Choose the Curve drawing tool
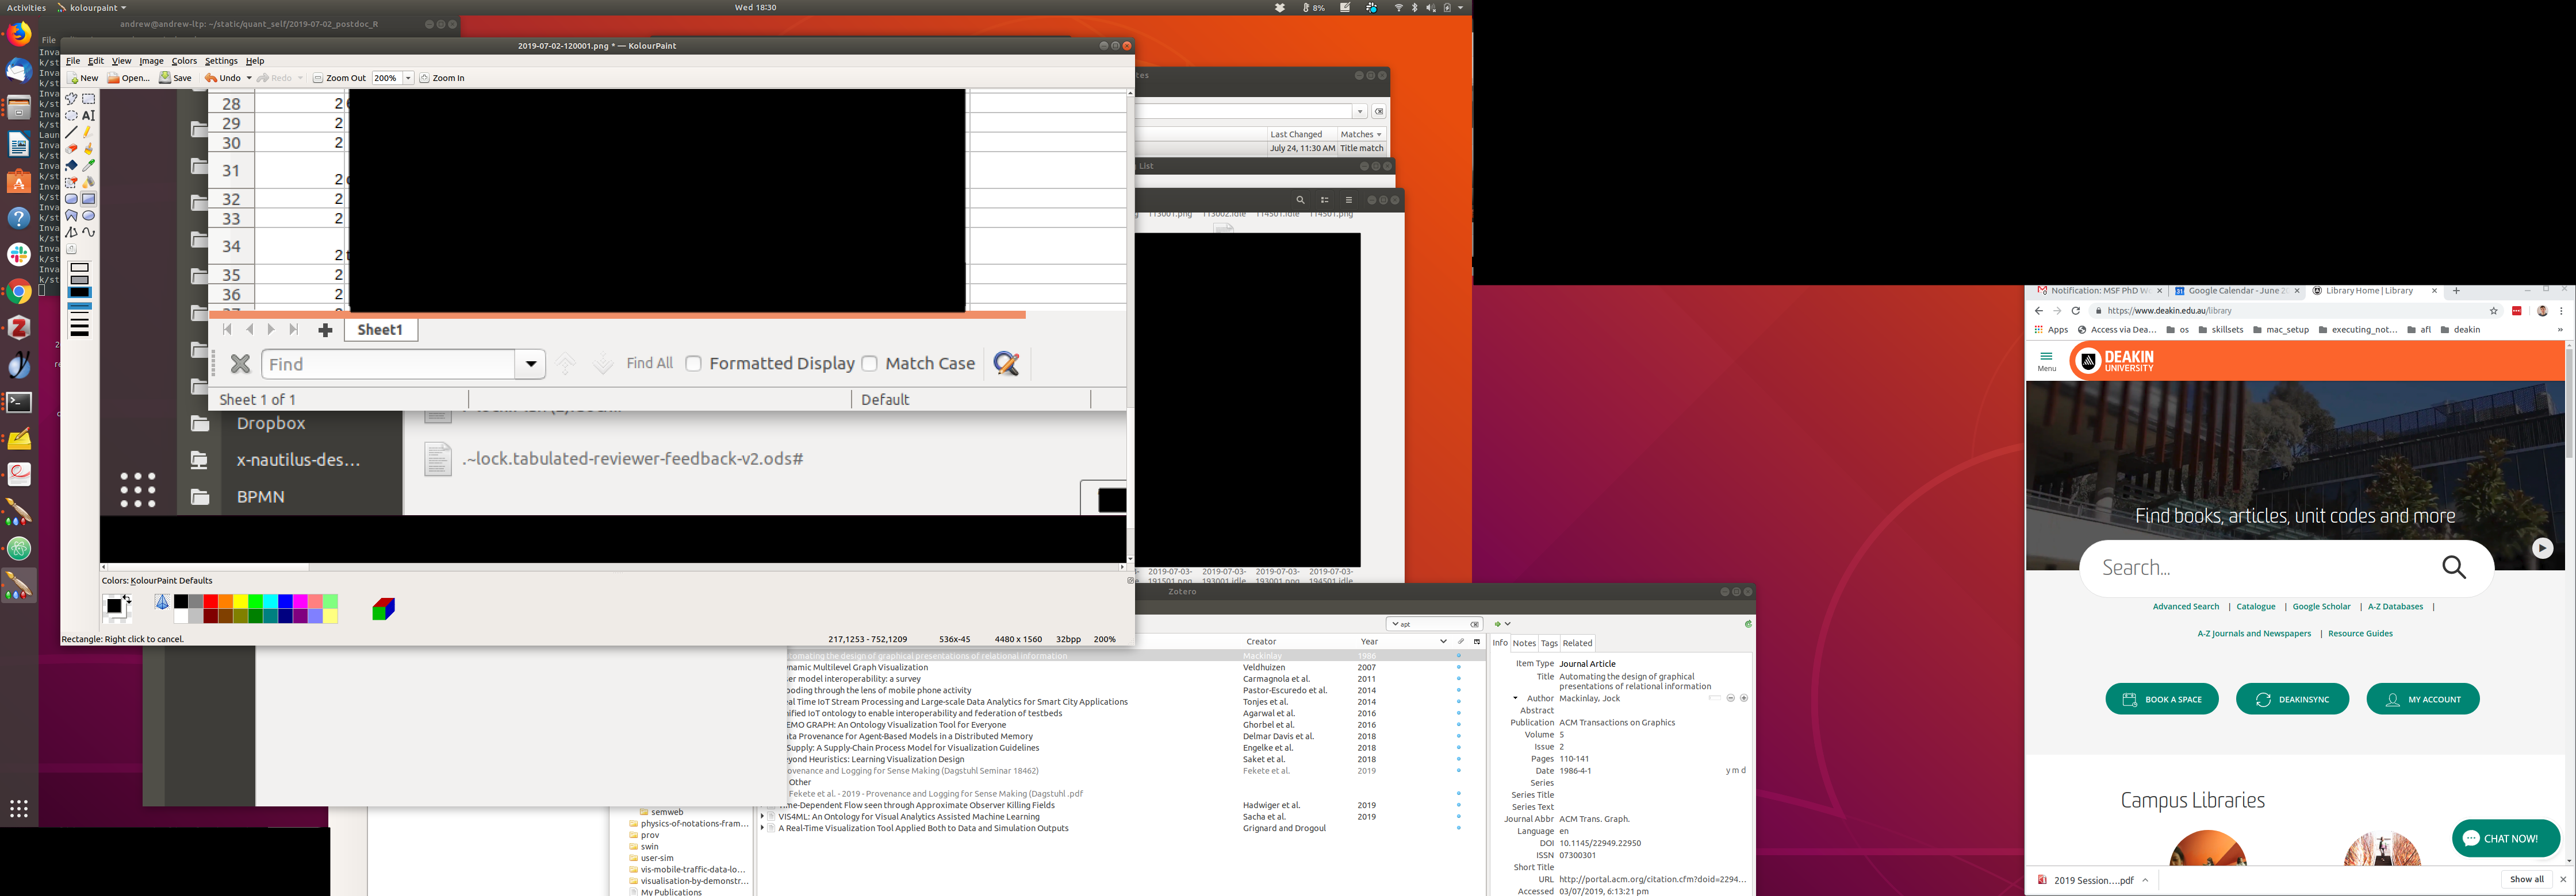2576x896 pixels. [89, 231]
